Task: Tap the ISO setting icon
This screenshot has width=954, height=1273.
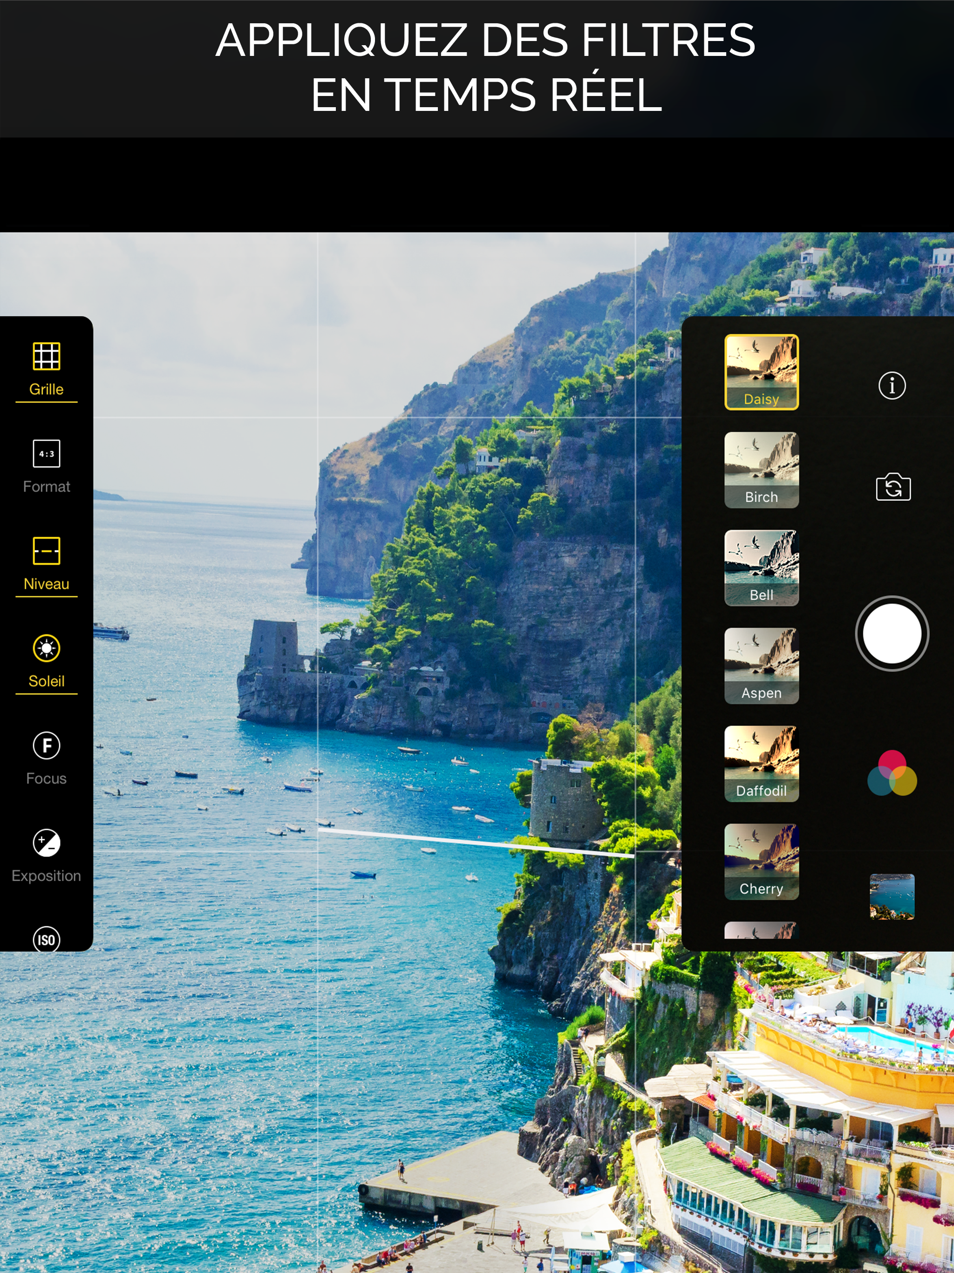Action: (46, 938)
